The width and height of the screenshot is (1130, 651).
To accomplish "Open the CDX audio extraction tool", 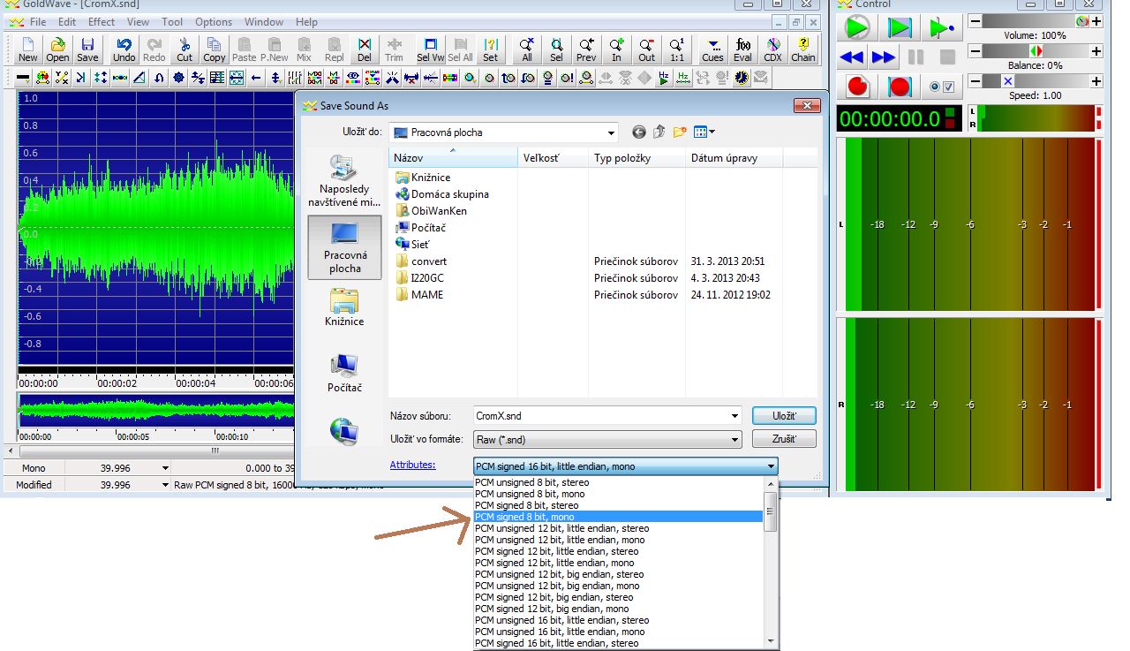I will click(772, 49).
